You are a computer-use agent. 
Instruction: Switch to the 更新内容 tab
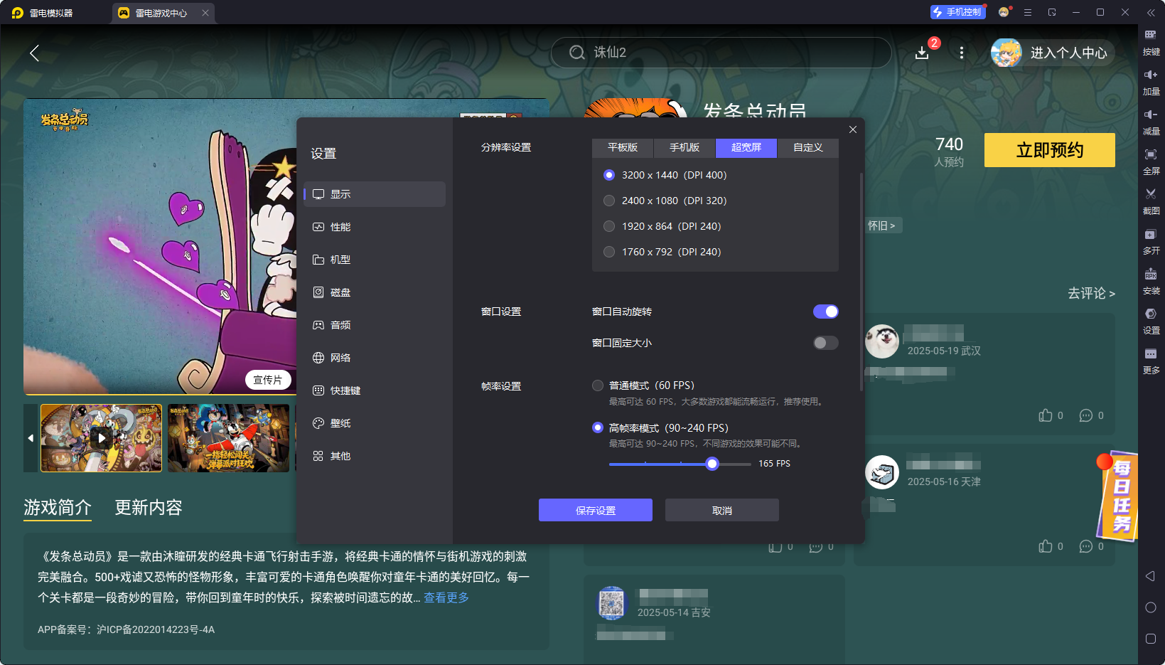point(149,507)
